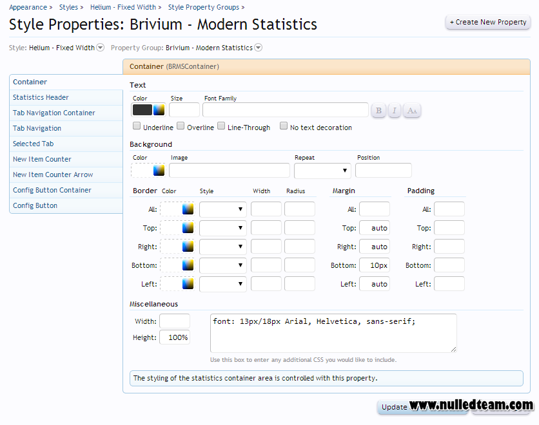Open the Border All color picker icon
Image resolution: width=539 pixels, height=425 pixels.
pyautogui.click(x=188, y=209)
